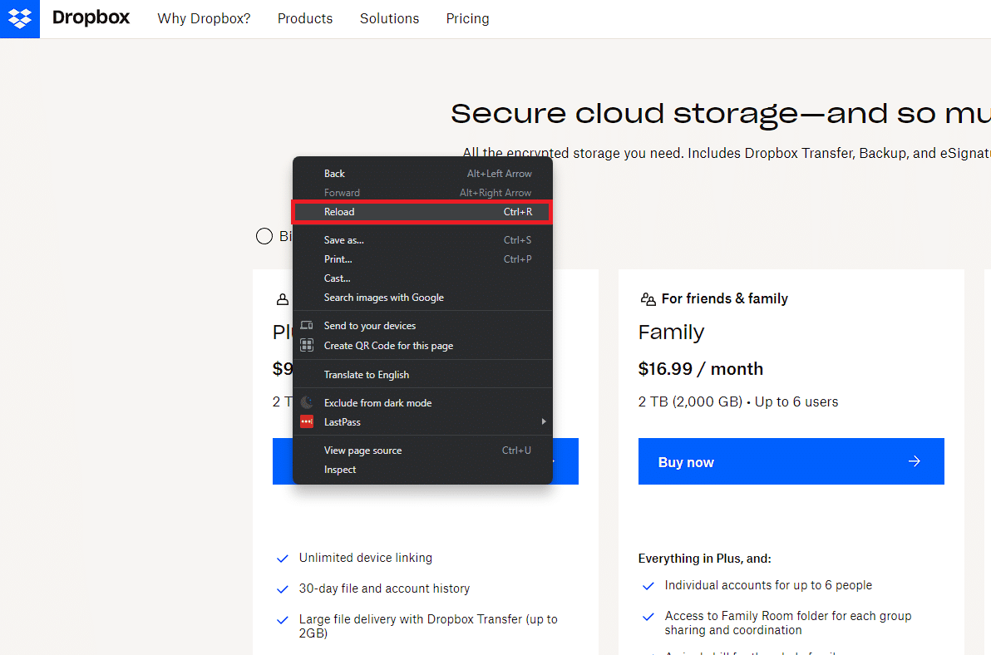991x655 pixels.
Task: Click checkmark beside Unlimited device linking
Action: click(283, 559)
